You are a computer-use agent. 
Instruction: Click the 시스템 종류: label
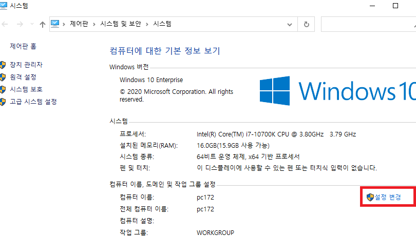coord(137,156)
